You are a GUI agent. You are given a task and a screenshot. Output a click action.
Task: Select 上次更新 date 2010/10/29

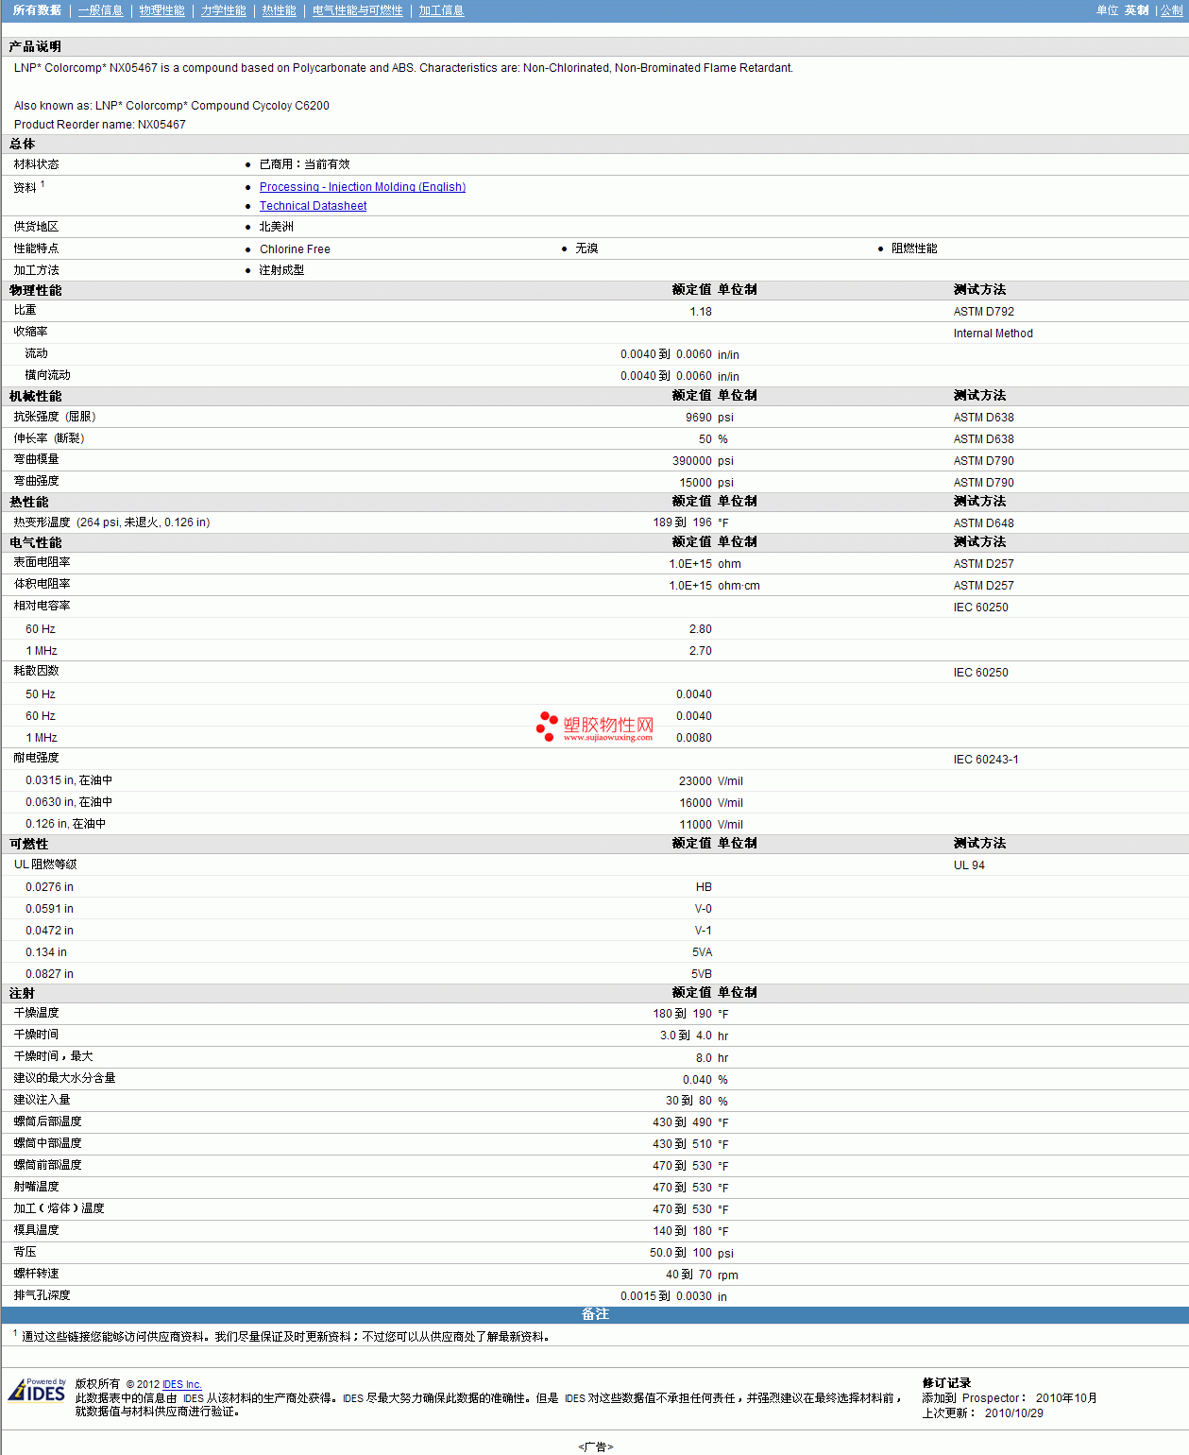(1013, 1413)
